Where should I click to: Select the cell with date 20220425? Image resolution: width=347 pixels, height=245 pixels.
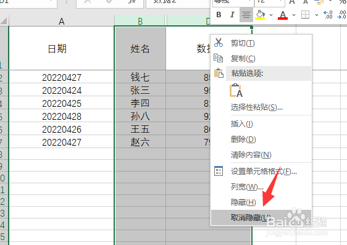pos(62,103)
